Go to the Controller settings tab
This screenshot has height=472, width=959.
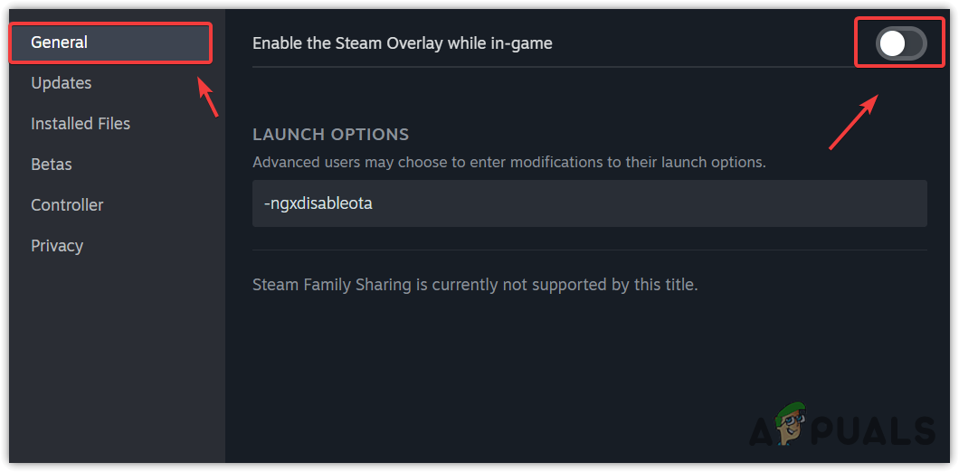click(x=67, y=205)
